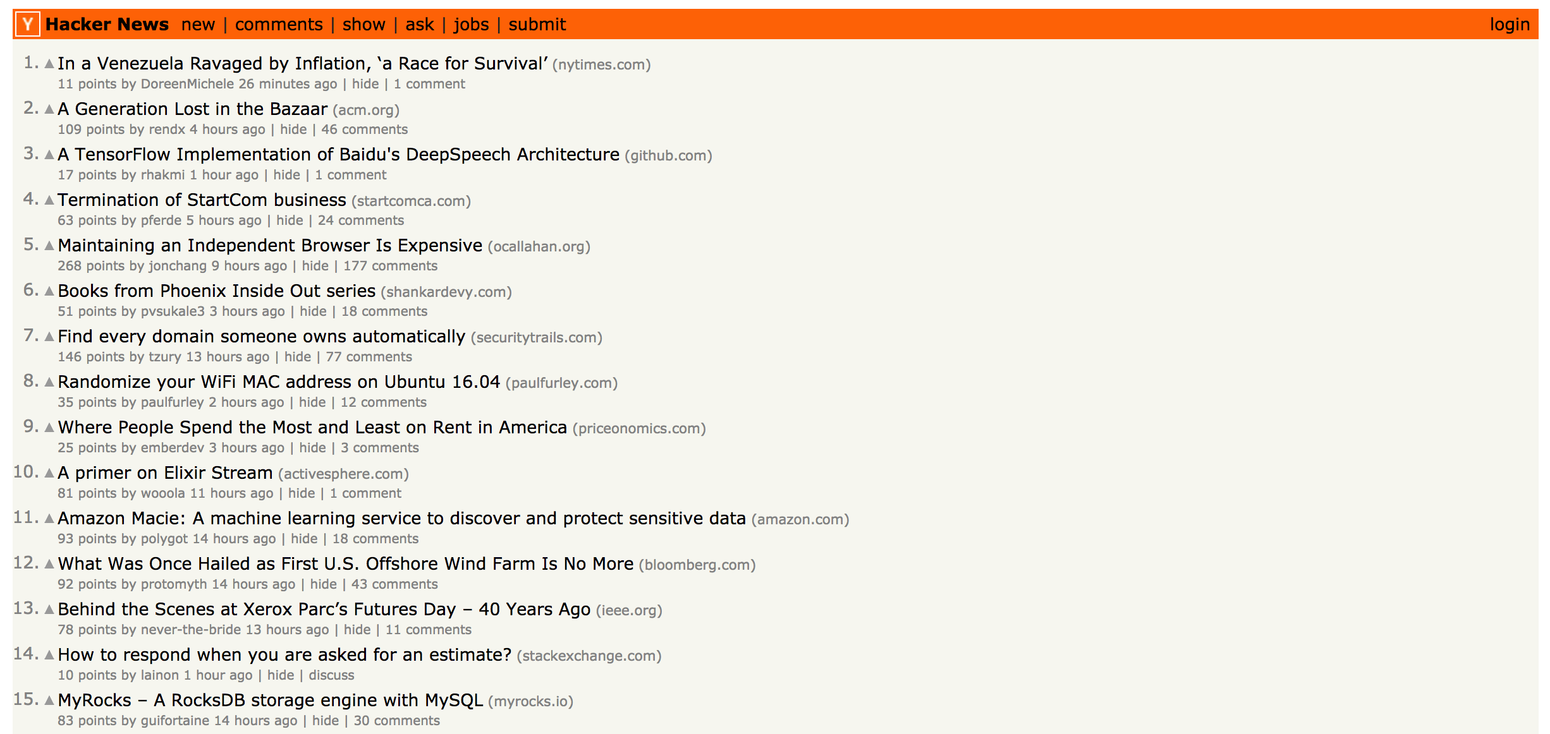Upvote the MyRocks RocksDB story
The height and width of the screenshot is (734, 1550).
[x=49, y=701]
